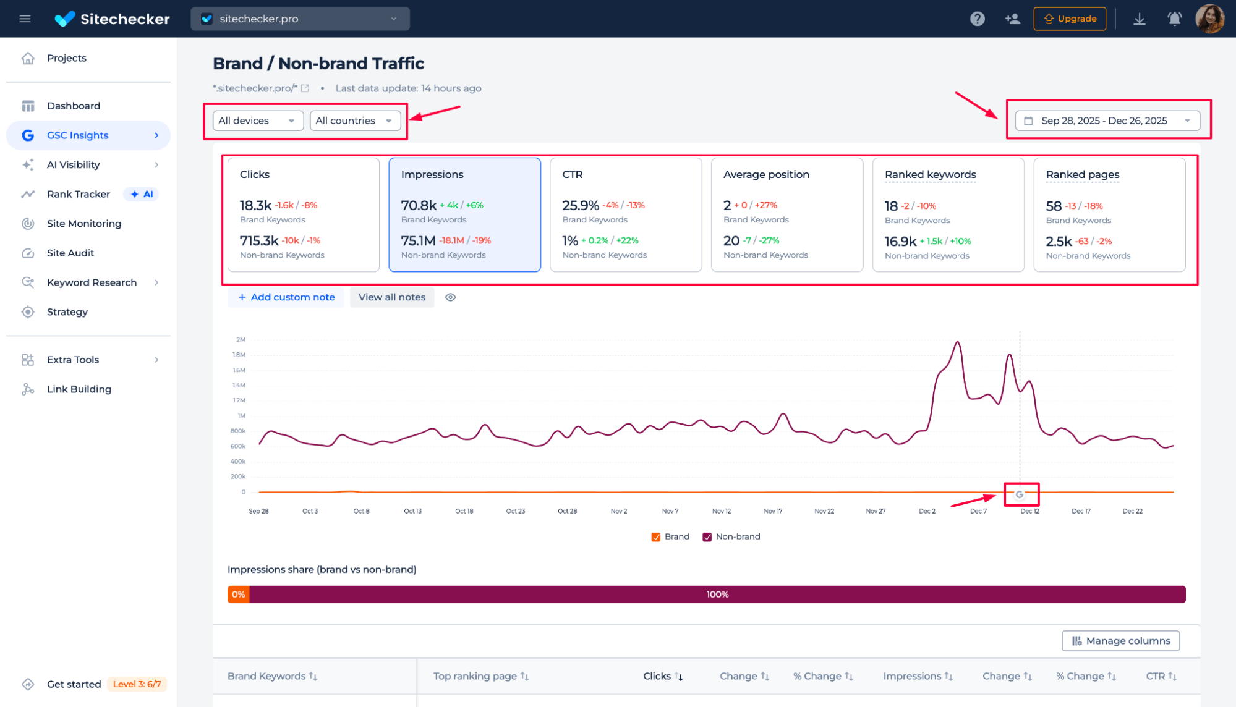Open Site Monitoring from sidebar

pos(28,223)
